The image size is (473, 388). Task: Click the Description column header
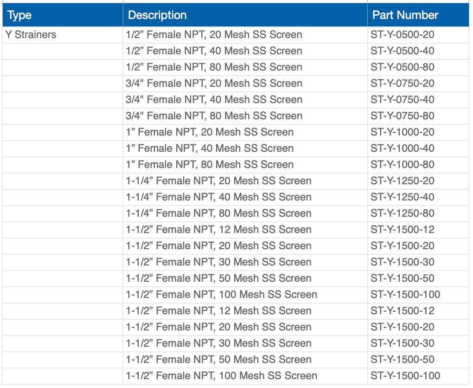tap(156, 15)
